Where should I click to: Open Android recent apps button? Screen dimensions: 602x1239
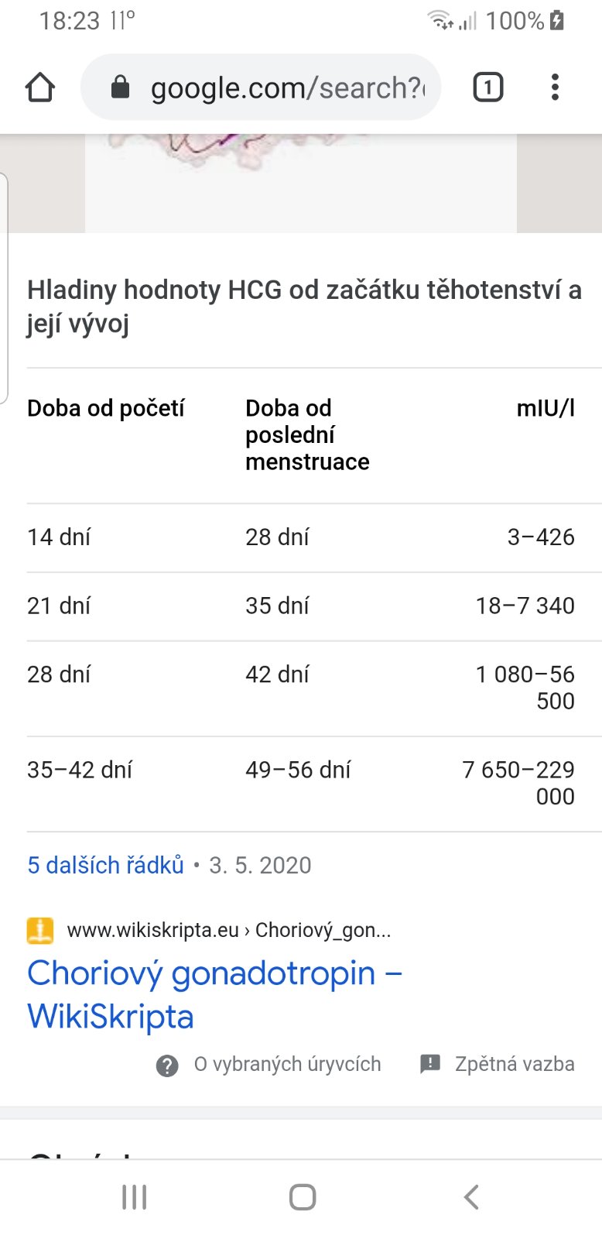click(134, 1197)
